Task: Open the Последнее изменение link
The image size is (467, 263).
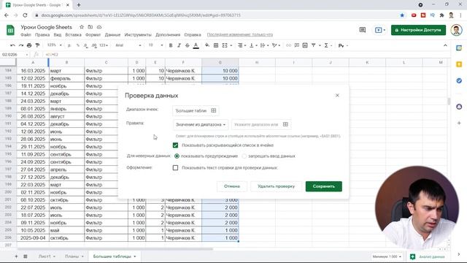Action: pos(240,35)
